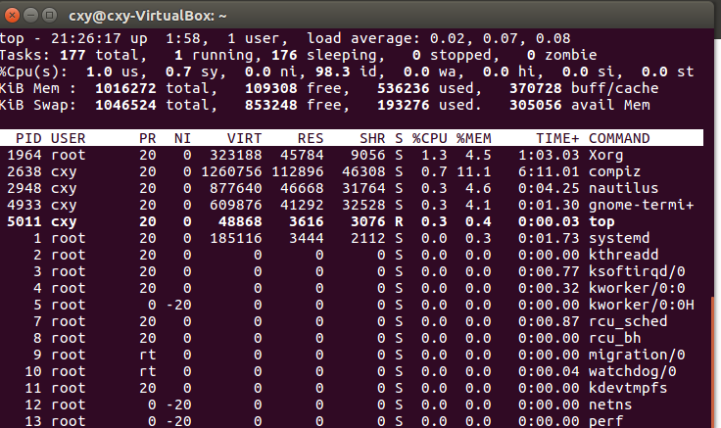The height and width of the screenshot is (428, 721).
Task: Click the 176 sleeping tasks value
Action: tap(284, 55)
